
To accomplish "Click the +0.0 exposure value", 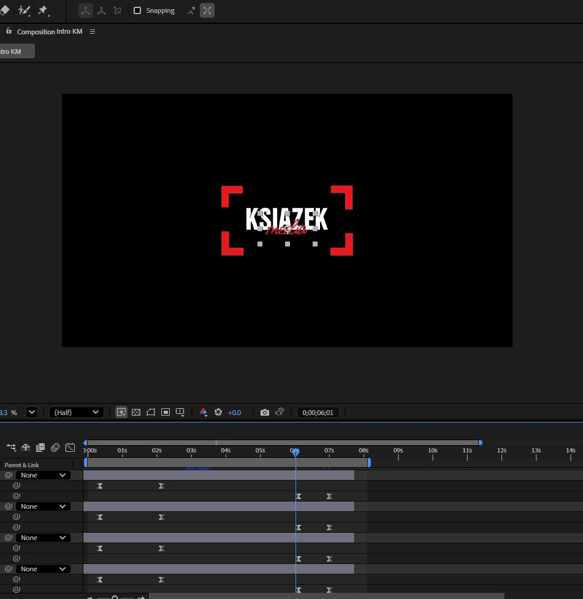I will click(x=235, y=413).
